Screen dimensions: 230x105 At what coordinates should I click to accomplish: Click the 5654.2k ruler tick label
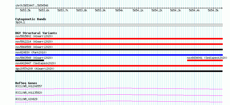coord(157,10)
